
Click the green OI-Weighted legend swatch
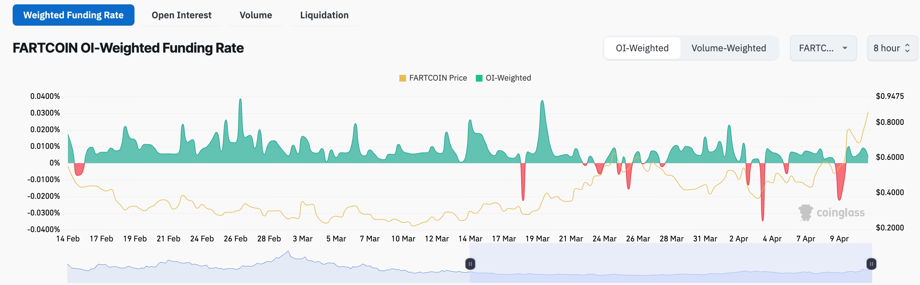[x=479, y=78]
